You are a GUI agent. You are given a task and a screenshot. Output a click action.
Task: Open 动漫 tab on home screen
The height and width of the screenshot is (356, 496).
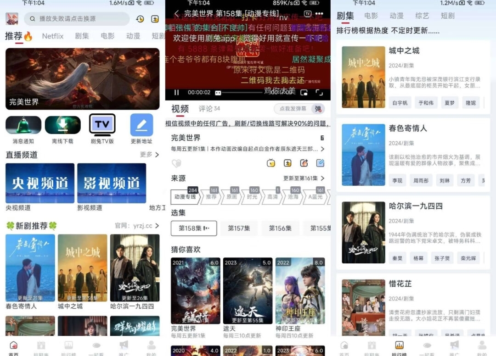pos(133,36)
